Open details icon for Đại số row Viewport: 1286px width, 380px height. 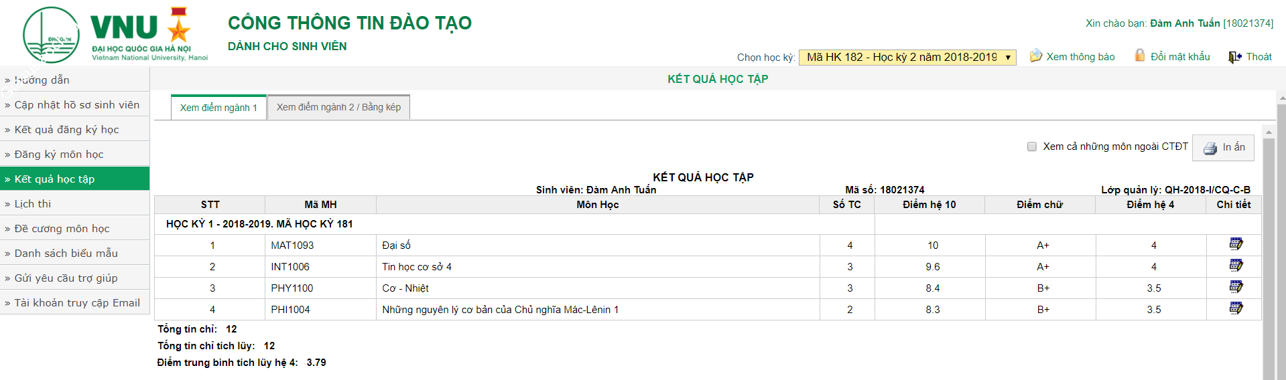pyautogui.click(x=1236, y=244)
